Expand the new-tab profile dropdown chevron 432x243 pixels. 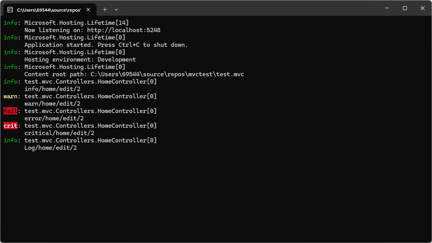pos(116,9)
